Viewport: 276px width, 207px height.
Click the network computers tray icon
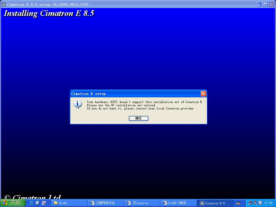pyautogui.click(x=250, y=203)
